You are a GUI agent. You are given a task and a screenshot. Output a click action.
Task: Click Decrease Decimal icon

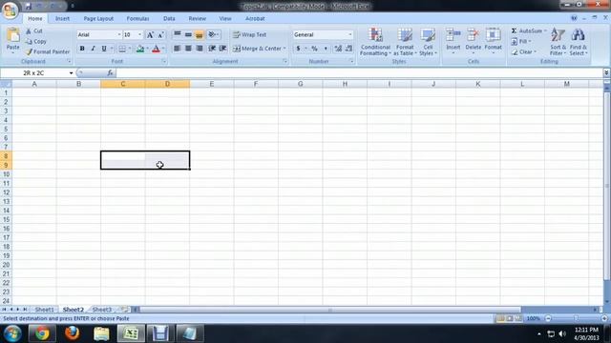tap(348, 49)
